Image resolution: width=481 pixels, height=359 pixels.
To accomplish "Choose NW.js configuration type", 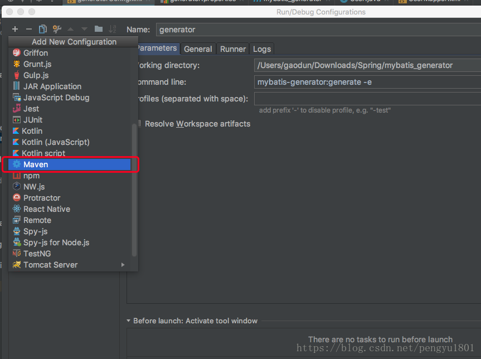I will click(70, 187).
